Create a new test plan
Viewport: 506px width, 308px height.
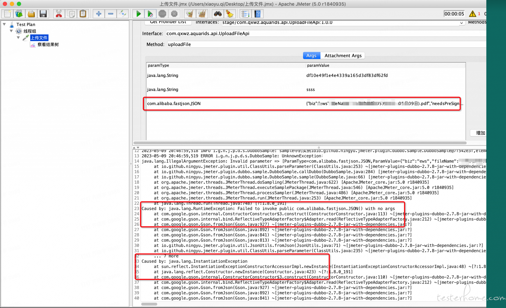[x=7, y=14]
